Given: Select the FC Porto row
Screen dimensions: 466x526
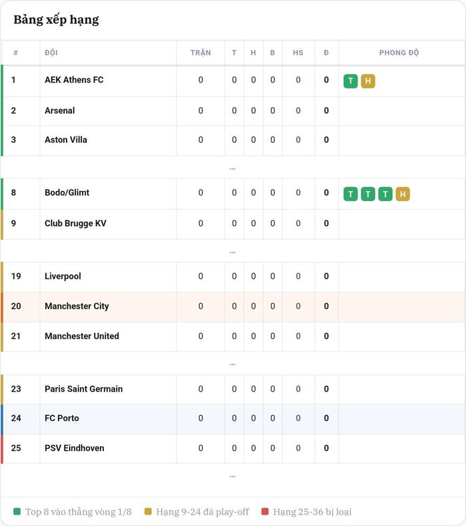Looking at the screenshot, I should 233,418.
